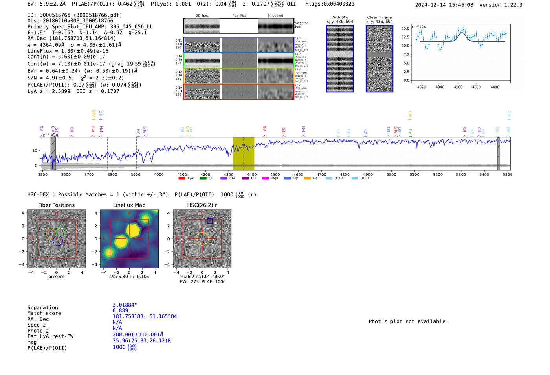Image resolution: width=550 pixels, height=375 pixels.
Task: Click the λ = 4364.09Å wavelength line
Action: (74, 45)
